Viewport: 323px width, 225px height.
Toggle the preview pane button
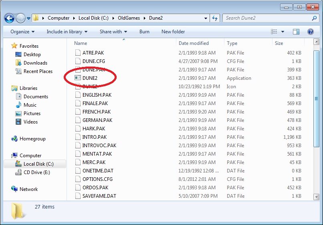coord(296,32)
